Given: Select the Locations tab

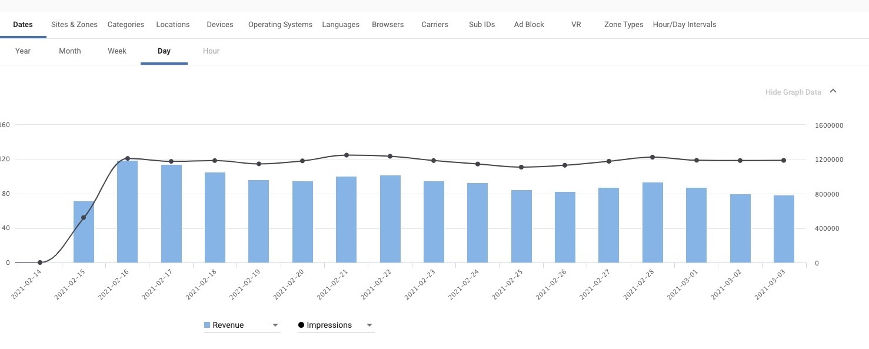Looking at the screenshot, I should (172, 25).
